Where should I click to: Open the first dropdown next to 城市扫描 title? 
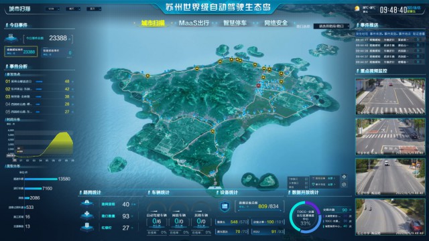52,9
